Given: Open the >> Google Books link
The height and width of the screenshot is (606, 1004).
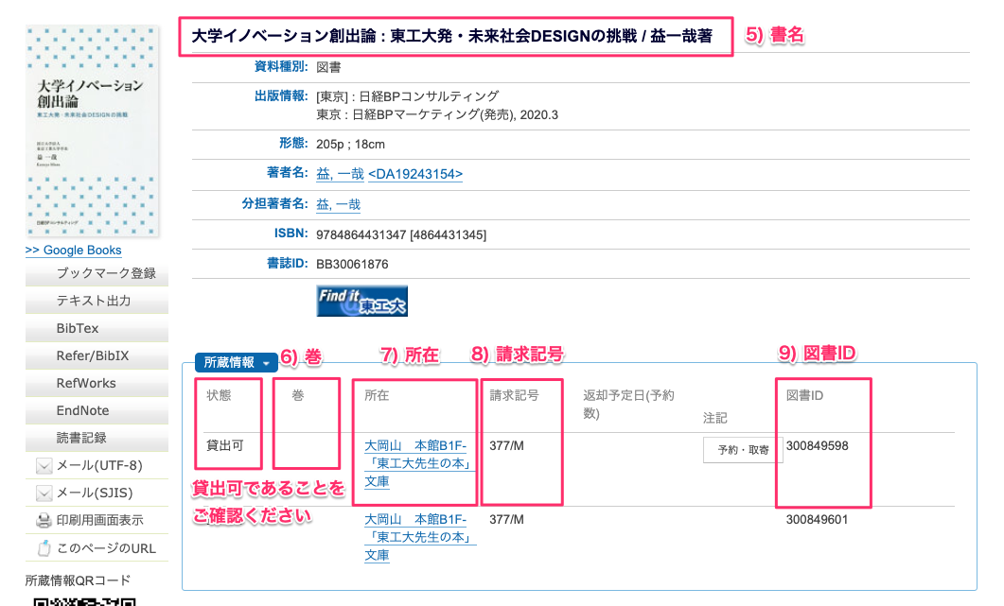Looking at the screenshot, I should [73, 251].
